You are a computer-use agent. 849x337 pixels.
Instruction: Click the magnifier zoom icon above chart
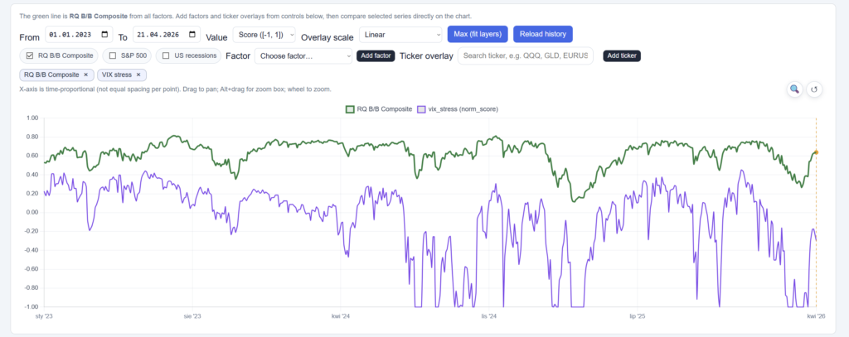[794, 89]
